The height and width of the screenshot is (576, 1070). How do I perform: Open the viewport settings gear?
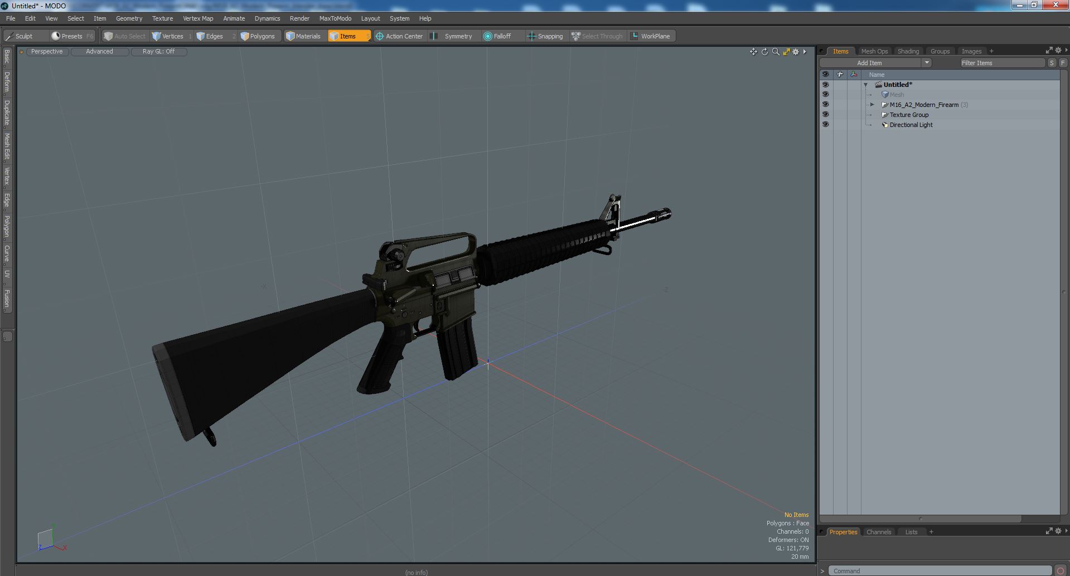pyautogui.click(x=796, y=52)
